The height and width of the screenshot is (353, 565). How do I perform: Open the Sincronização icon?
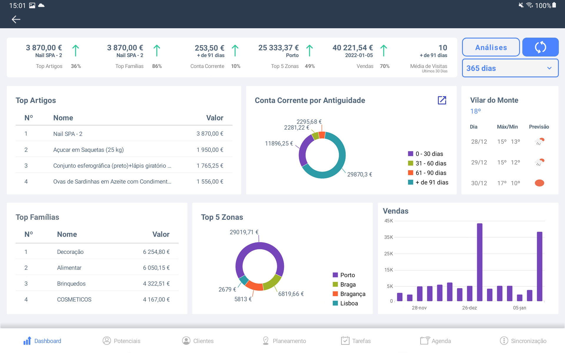pyautogui.click(x=504, y=341)
